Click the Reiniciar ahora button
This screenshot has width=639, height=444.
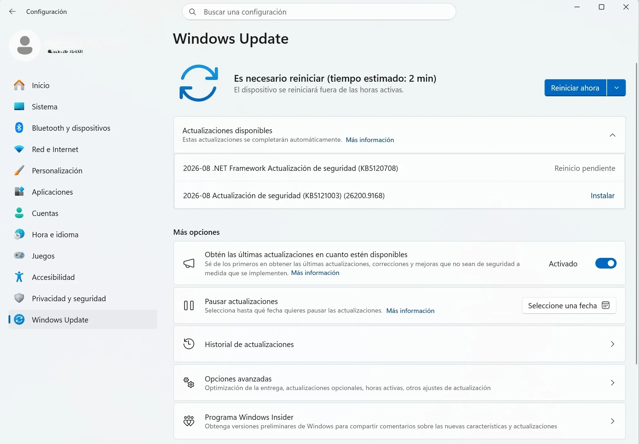click(575, 88)
